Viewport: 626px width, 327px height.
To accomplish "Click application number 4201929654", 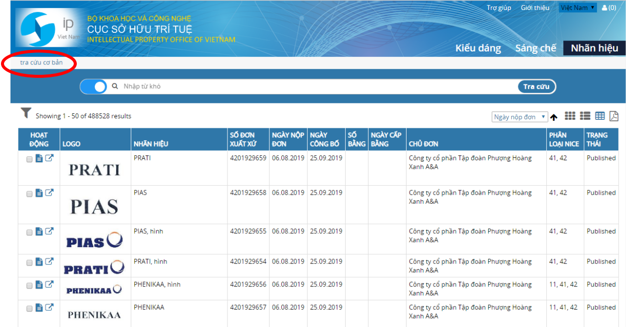I will [x=248, y=262].
